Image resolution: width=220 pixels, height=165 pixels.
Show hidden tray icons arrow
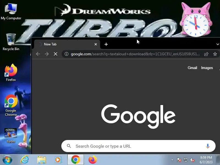(172, 160)
